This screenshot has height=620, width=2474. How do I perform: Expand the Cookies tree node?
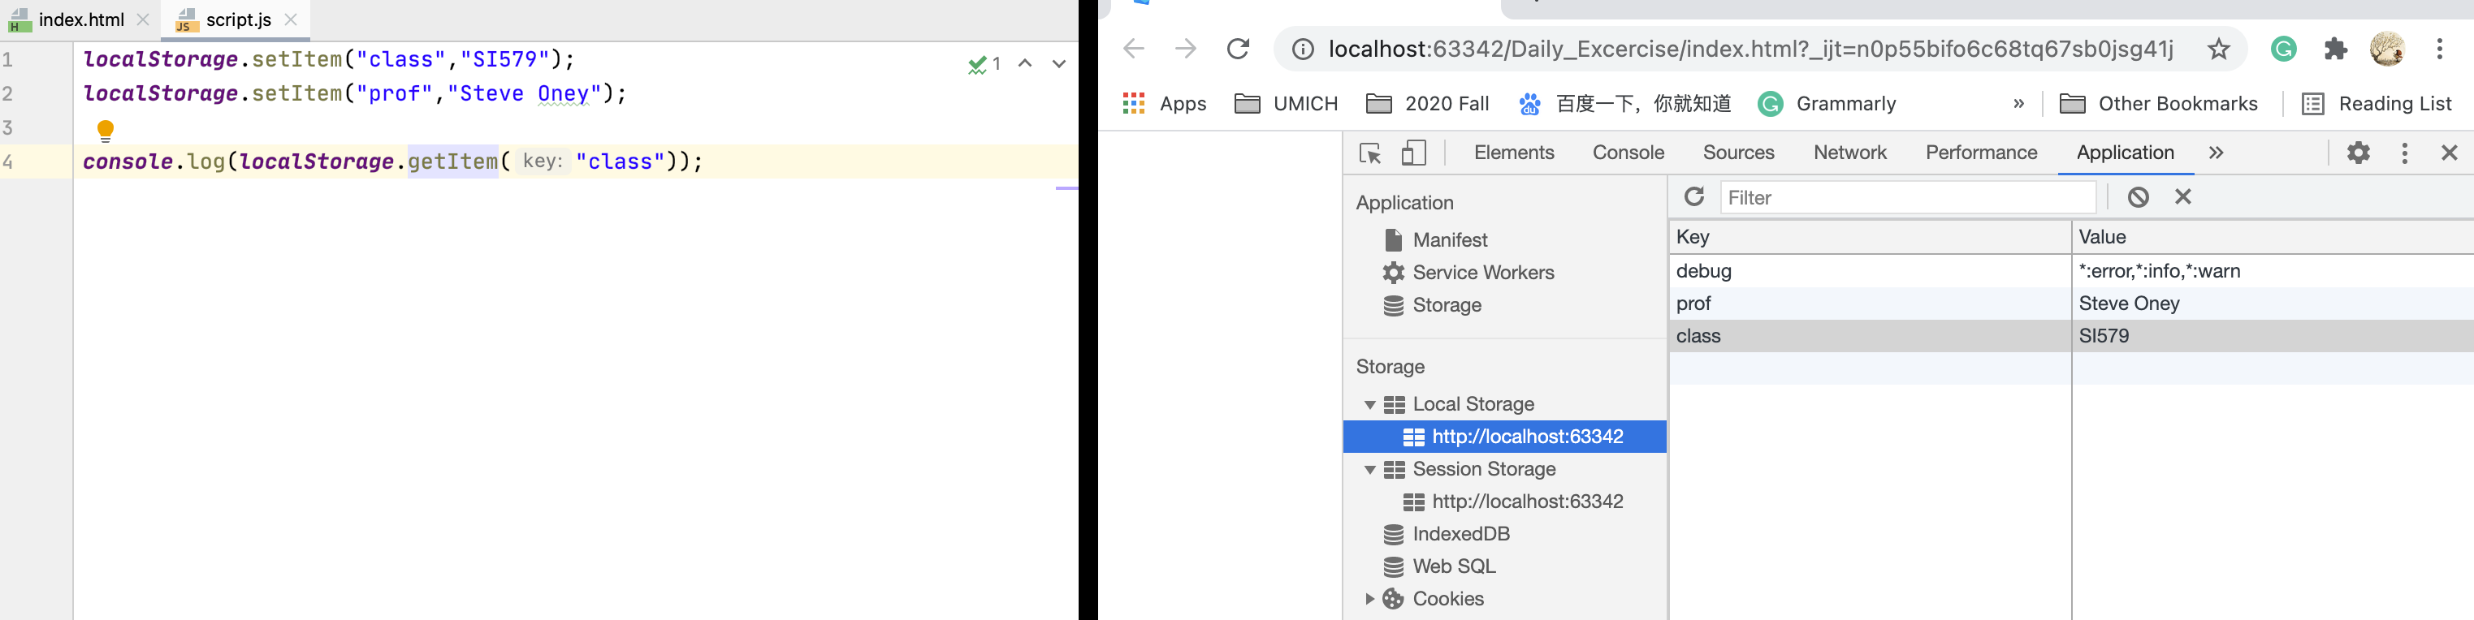tap(1369, 599)
